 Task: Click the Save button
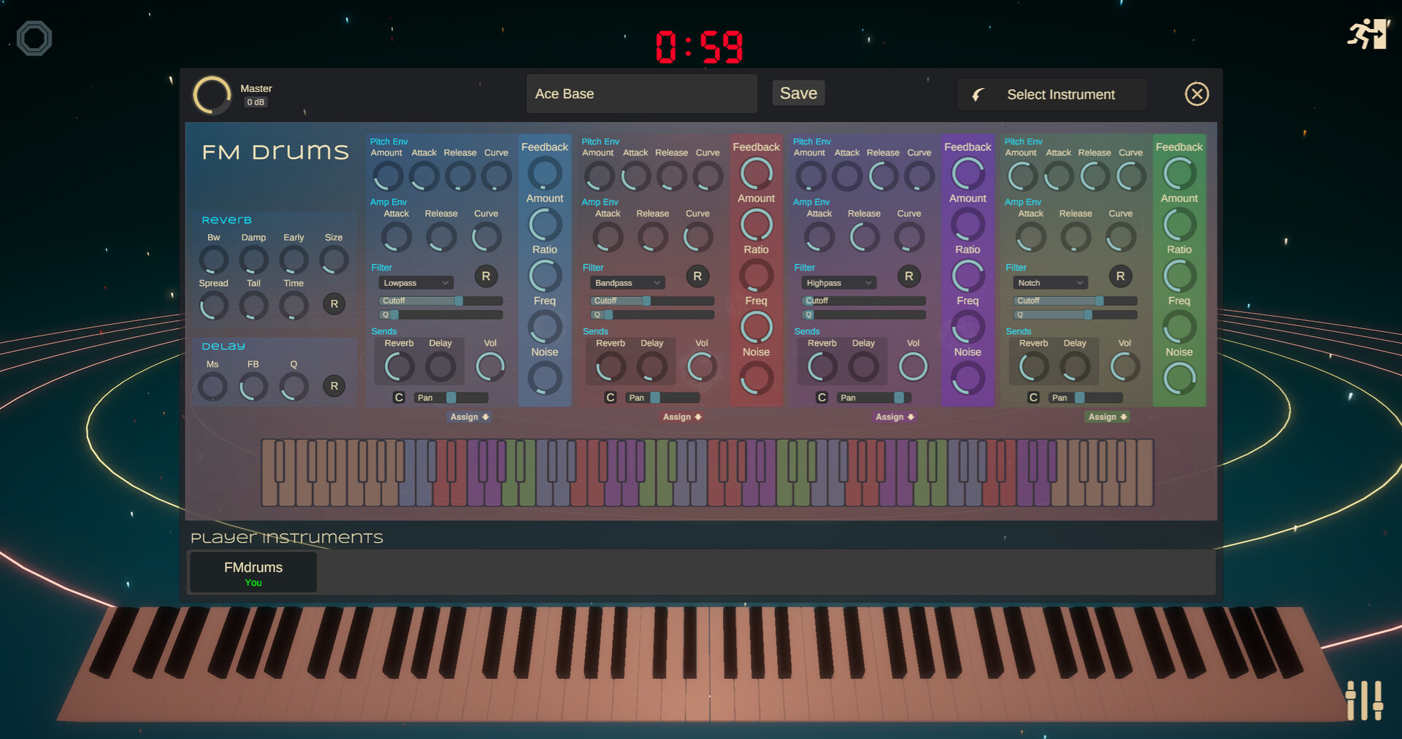coord(798,93)
